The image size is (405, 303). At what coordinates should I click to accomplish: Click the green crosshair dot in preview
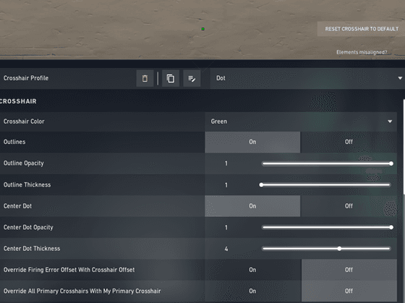click(202, 29)
